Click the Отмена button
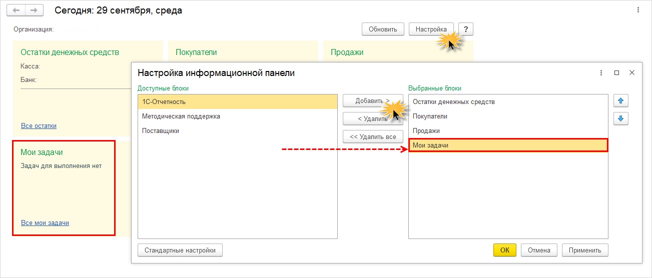The image size is (652, 278). (x=539, y=250)
